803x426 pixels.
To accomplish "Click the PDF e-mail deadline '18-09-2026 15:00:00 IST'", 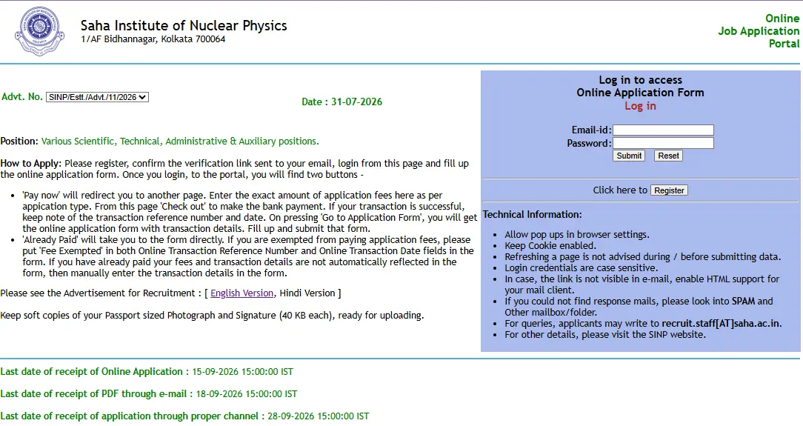I will pos(247,393).
